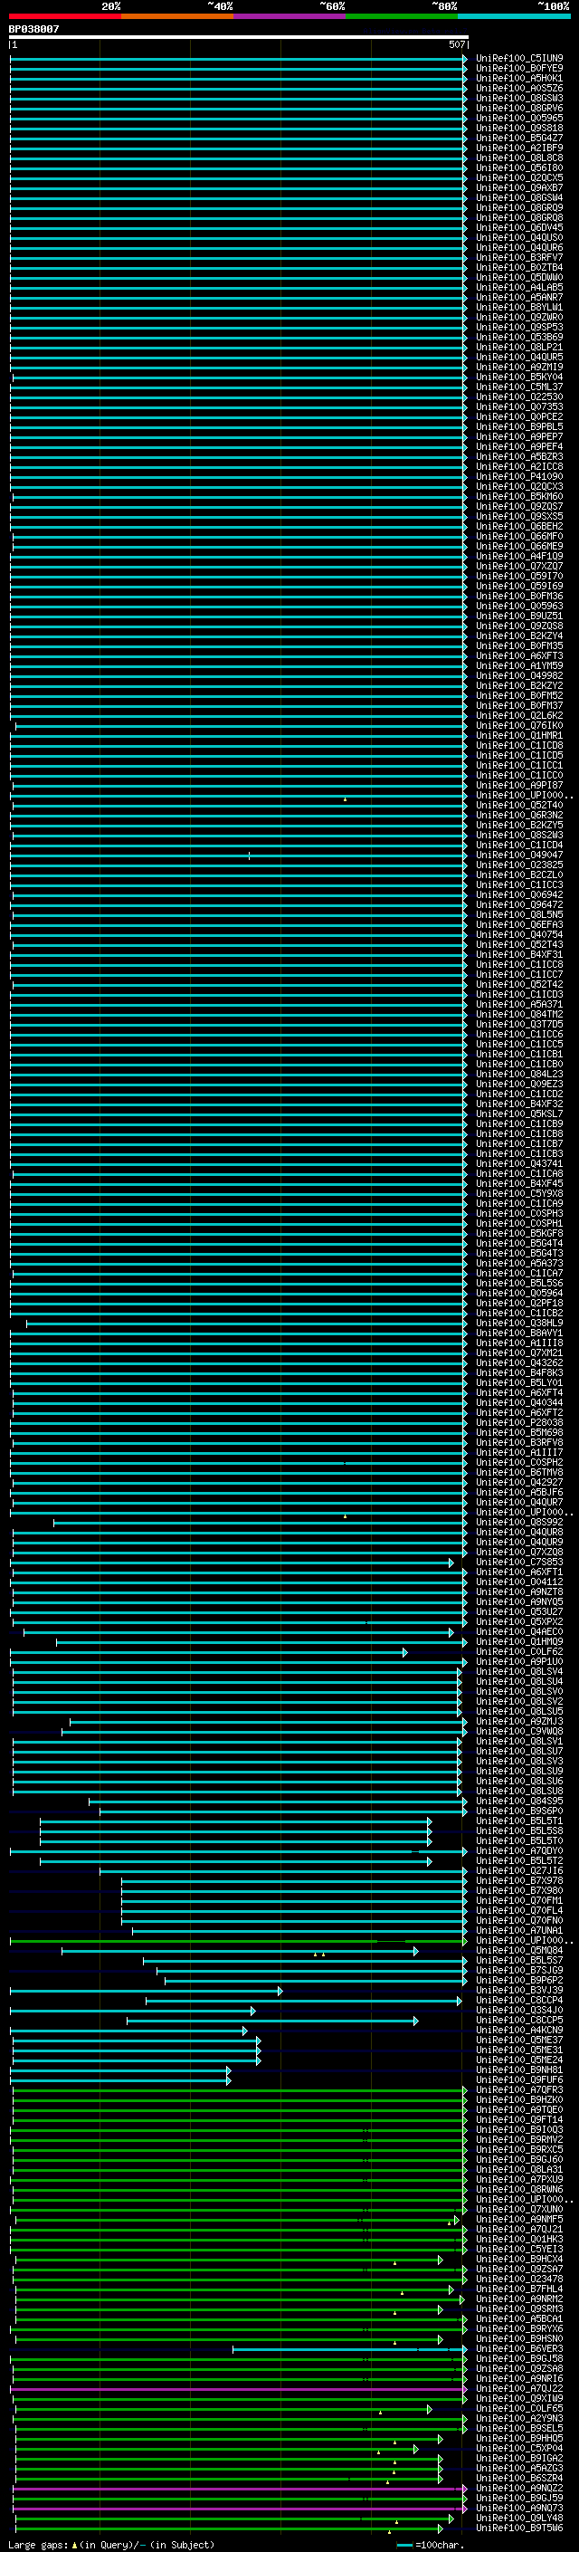Select label UniRef100_Q84S95
Viewport: 579px width, 2552px height.
point(519,1801)
